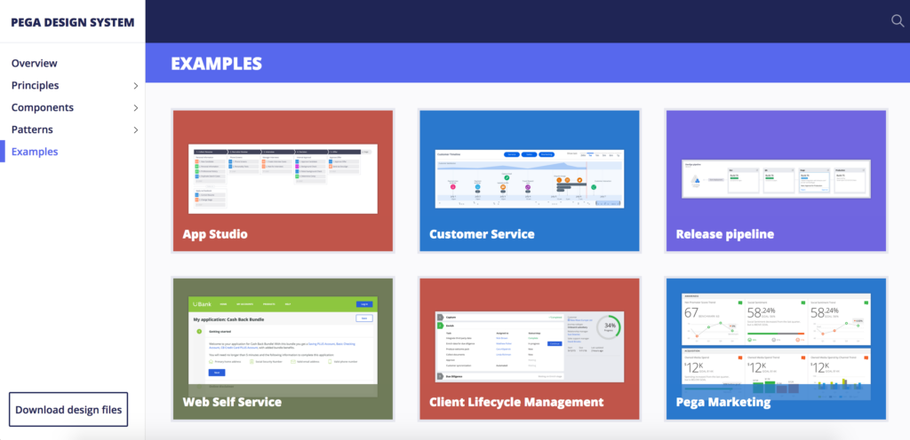Open the Web Self Service example card
The height and width of the screenshot is (440, 910).
[283, 349]
